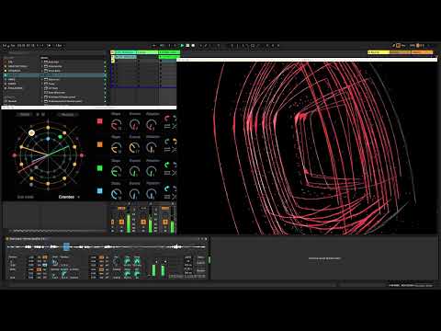
Task: Click the first knob in the blue lane
Action: click(116, 194)
